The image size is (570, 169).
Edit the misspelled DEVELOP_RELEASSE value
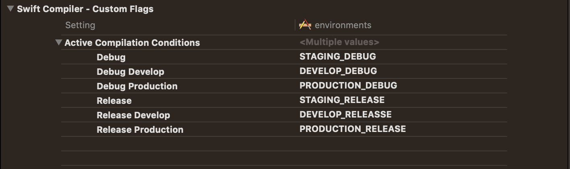(x=345, y=114)
